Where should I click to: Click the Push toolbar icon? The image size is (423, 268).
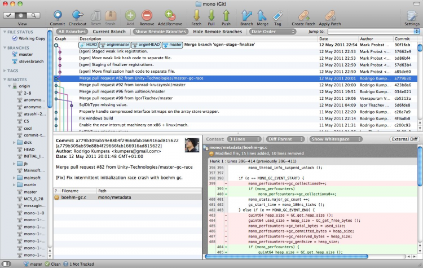point(226,15)
